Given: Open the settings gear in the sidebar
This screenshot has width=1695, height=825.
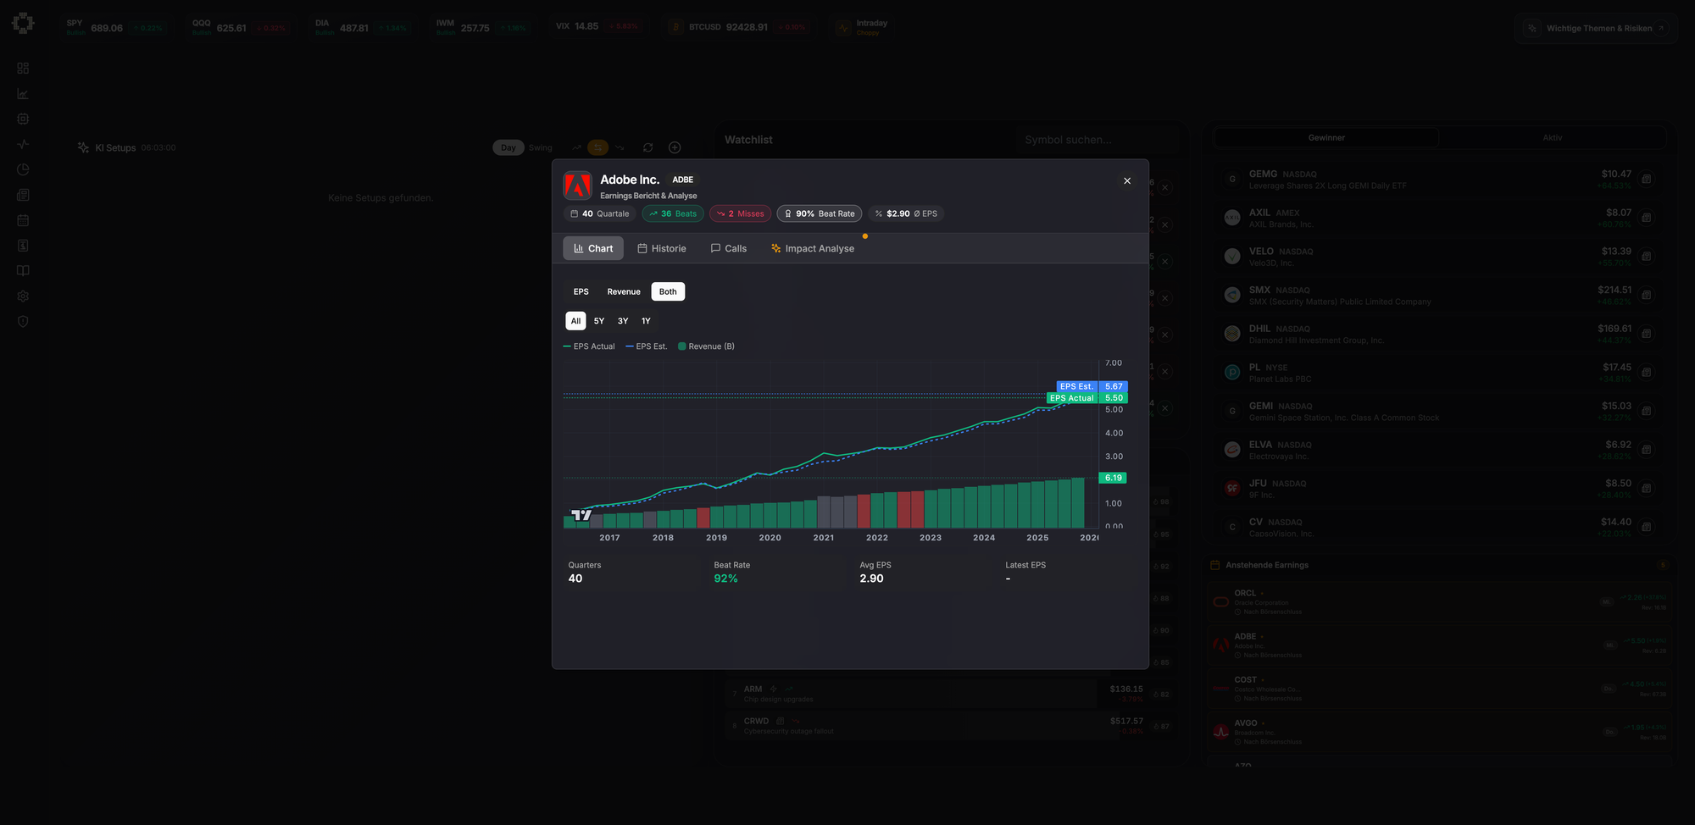Looking at the screenshot, I should coord(23,296).
